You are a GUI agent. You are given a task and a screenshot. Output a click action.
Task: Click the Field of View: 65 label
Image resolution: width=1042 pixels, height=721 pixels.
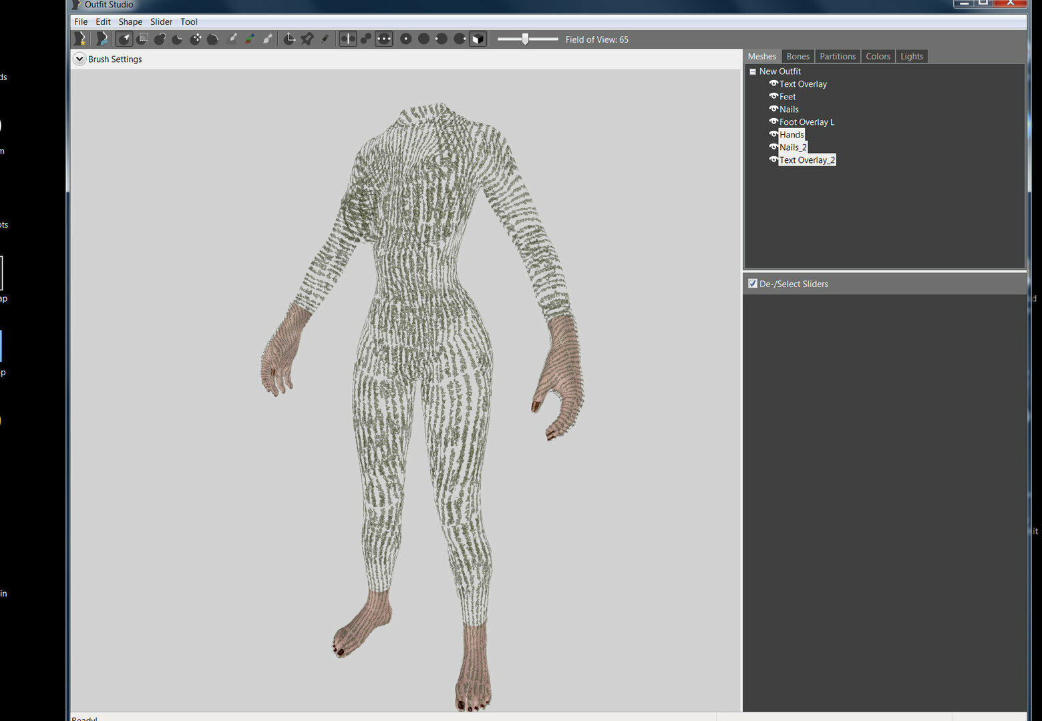pyautogui.click(x=597, y=39)
